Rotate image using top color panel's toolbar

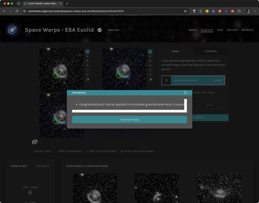(x=150, y=70)
